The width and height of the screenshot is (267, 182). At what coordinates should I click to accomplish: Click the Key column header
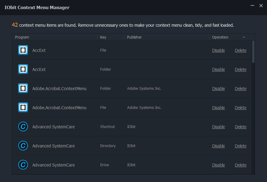pyautogui.click(x=103, y=37)
